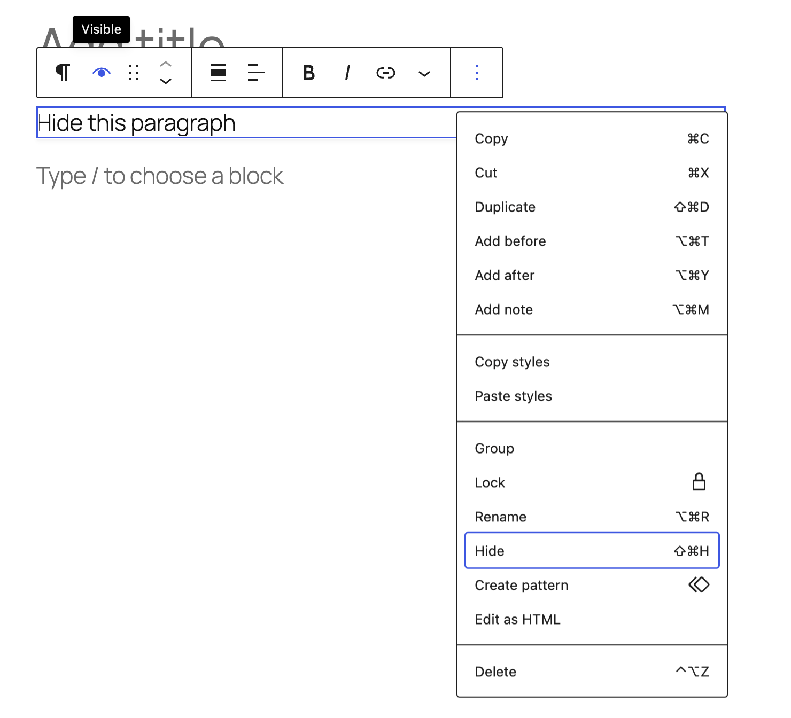The width and height of the screenshot is (791, 718).
Task: Choose Duplicate from the options menu
Action: [592, 207]
